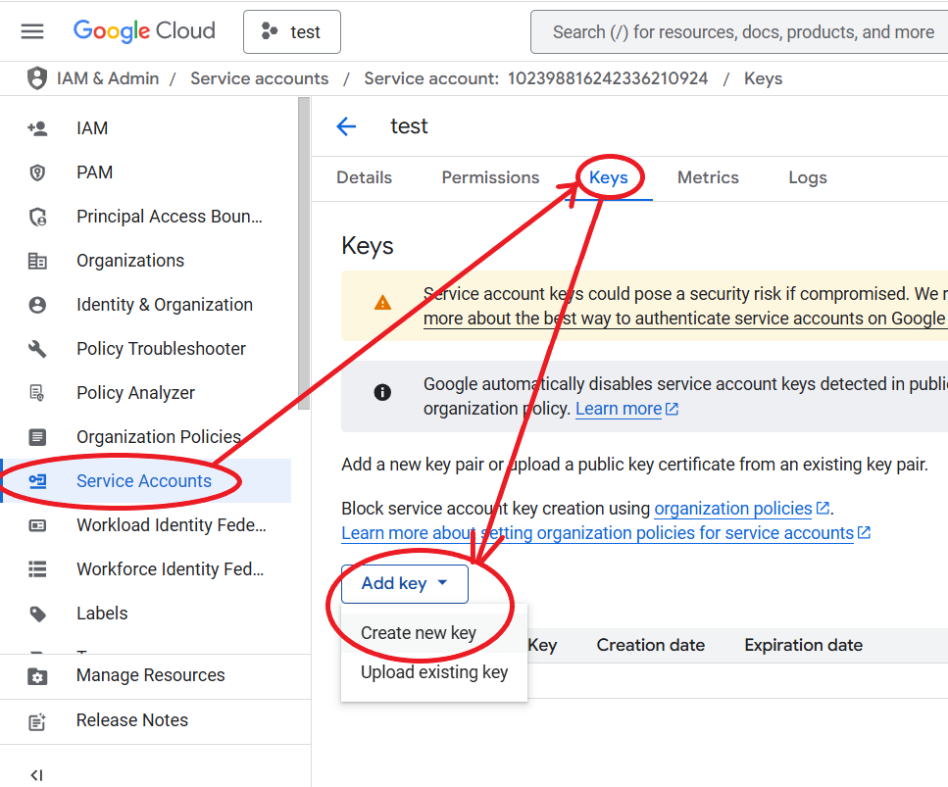Click the black info circle icon
The height and width of the screenshot is (787, 948).
pyautogui.click(x=382, y=393)
